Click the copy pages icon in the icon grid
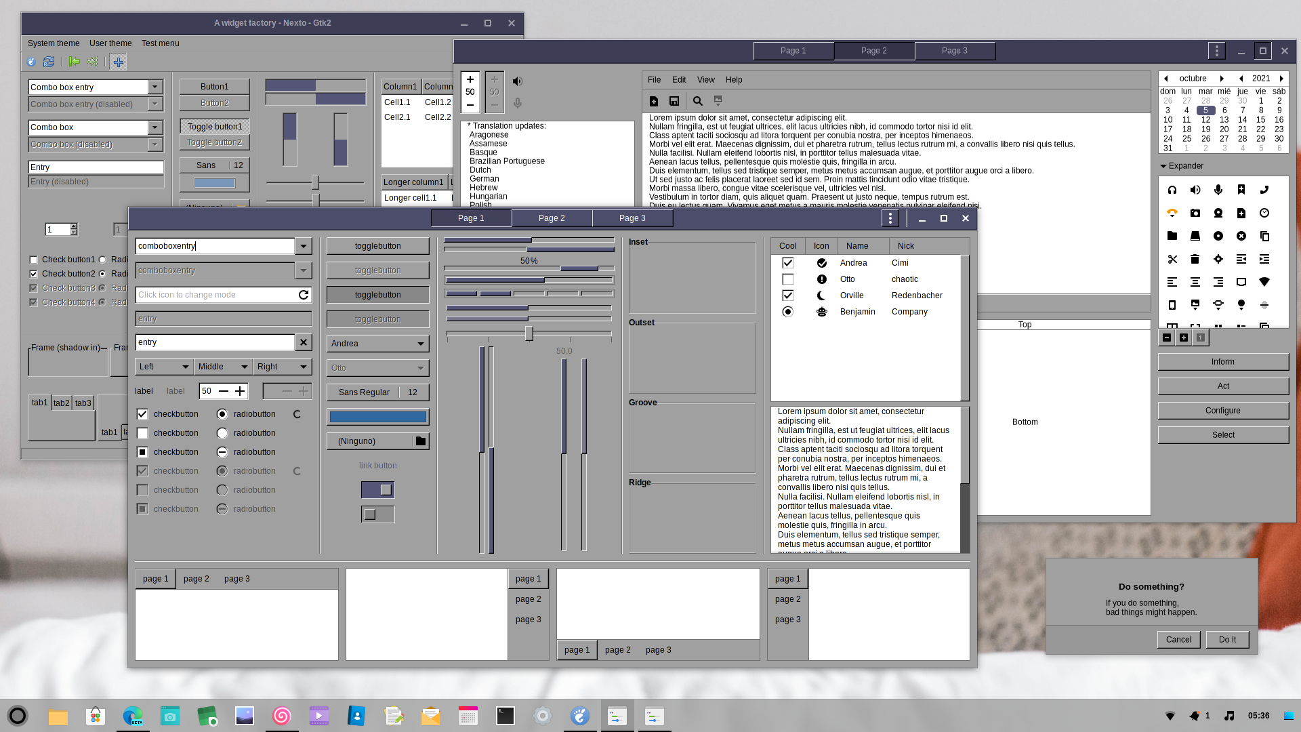Viewport: 1301px width, 732px height. pyautogui.click(x=1264, y=236)
